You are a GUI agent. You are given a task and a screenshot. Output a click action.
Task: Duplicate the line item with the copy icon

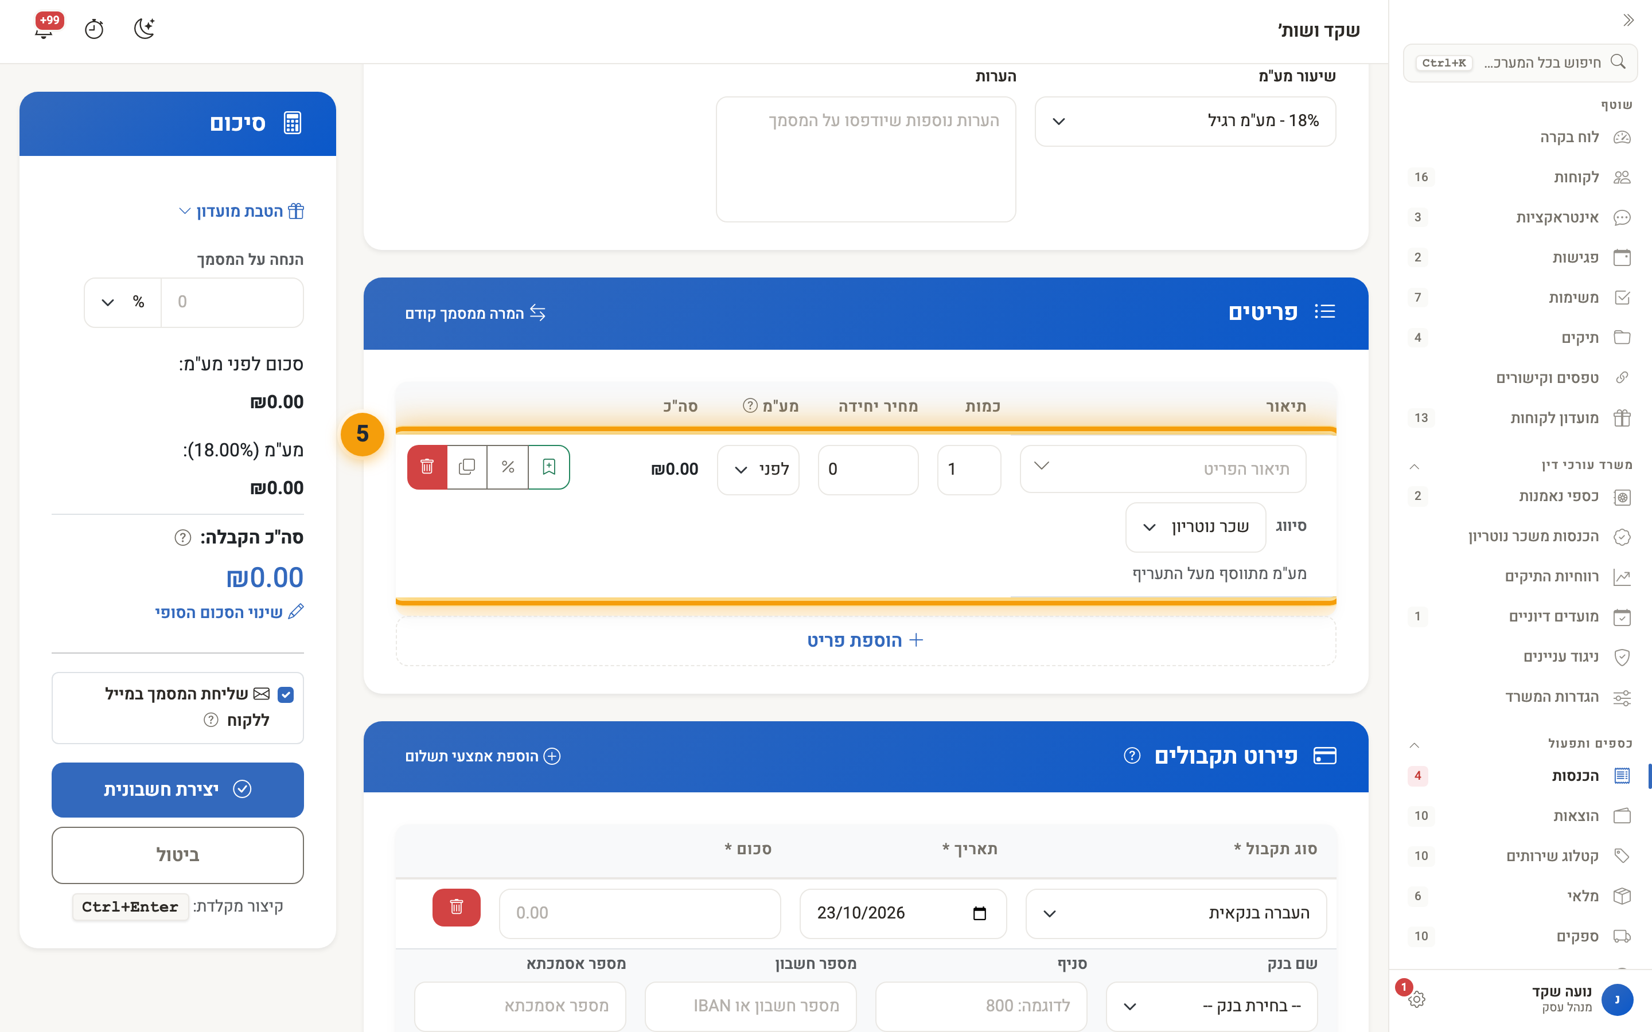tap(467, 467)
